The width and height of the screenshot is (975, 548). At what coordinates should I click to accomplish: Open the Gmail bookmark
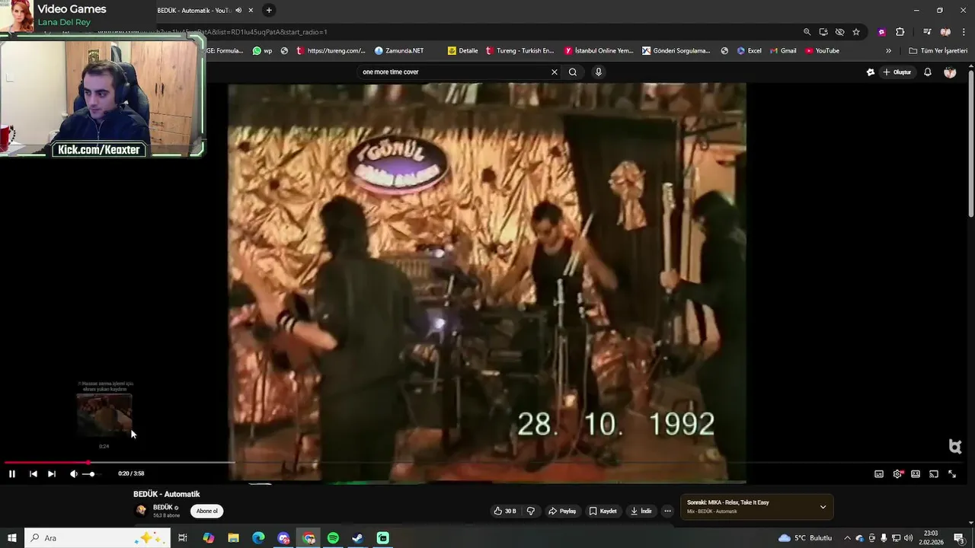[782, 51]
